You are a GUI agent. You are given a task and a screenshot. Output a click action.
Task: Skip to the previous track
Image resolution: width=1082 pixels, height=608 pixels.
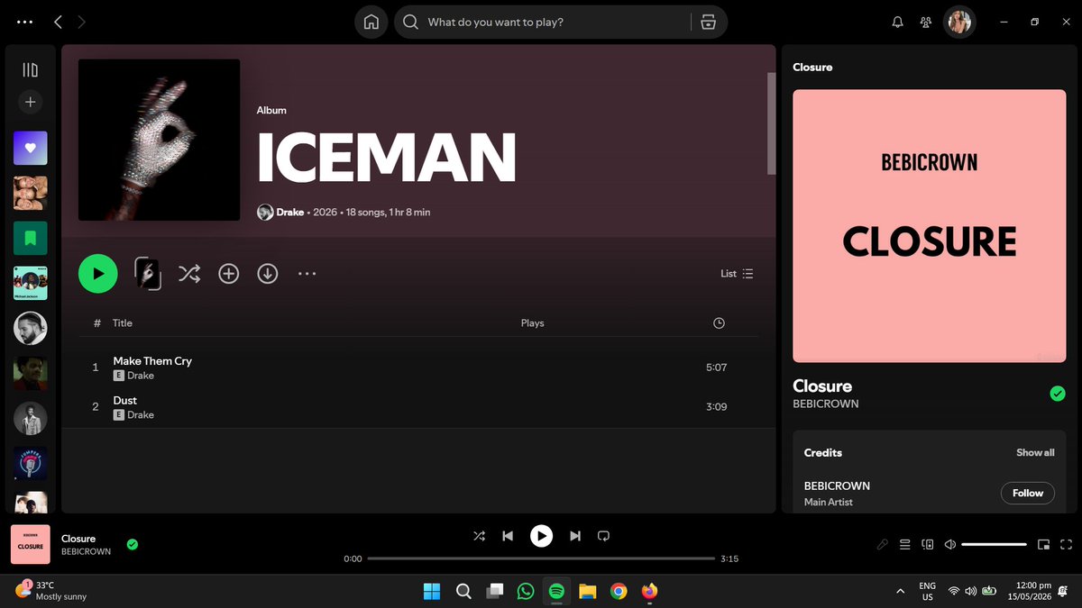pos(508,536)
